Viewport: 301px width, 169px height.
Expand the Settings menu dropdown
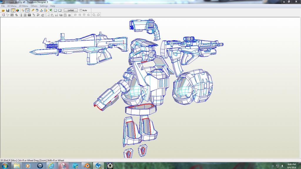(44, 6)
